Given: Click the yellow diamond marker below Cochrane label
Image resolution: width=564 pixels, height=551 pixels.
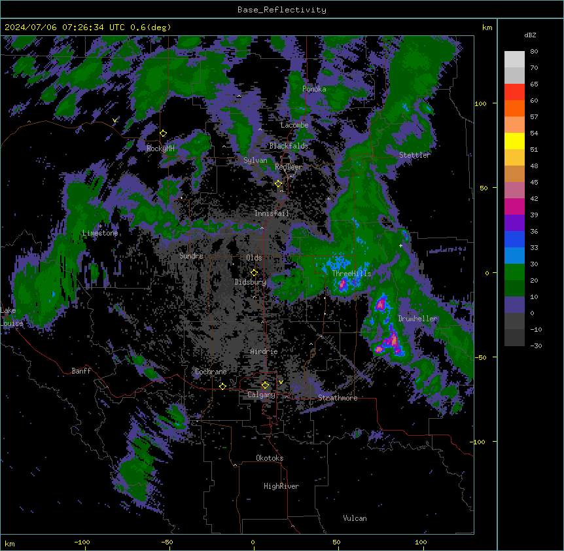Looking at the screenshot, I should (222, 386).
